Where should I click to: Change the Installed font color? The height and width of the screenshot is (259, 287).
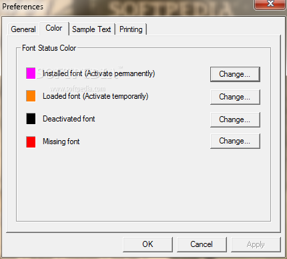click(235, 74)
